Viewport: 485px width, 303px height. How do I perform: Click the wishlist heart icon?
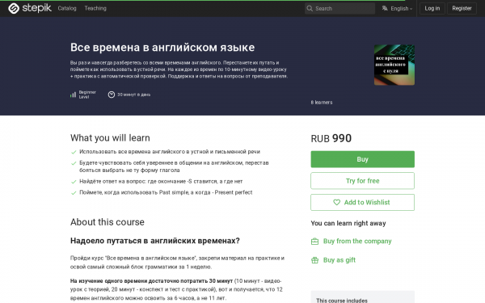pos(336,203)
